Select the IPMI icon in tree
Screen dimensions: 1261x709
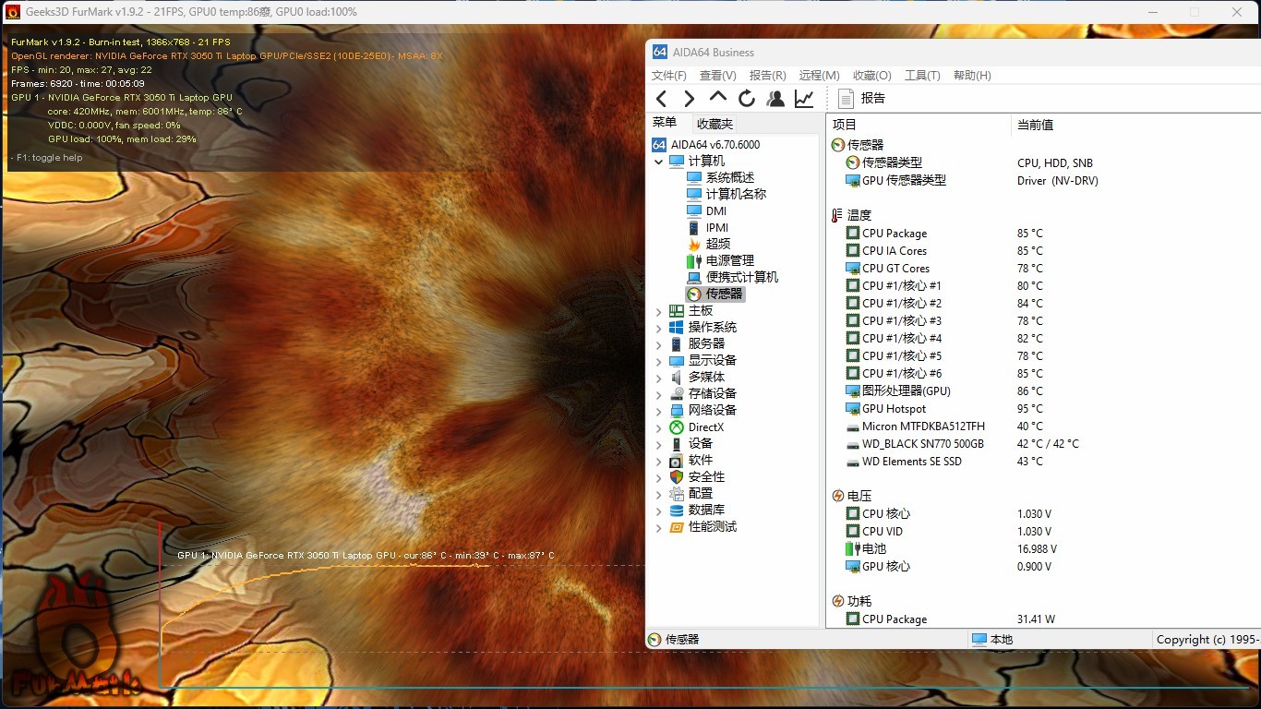point(694,227)
